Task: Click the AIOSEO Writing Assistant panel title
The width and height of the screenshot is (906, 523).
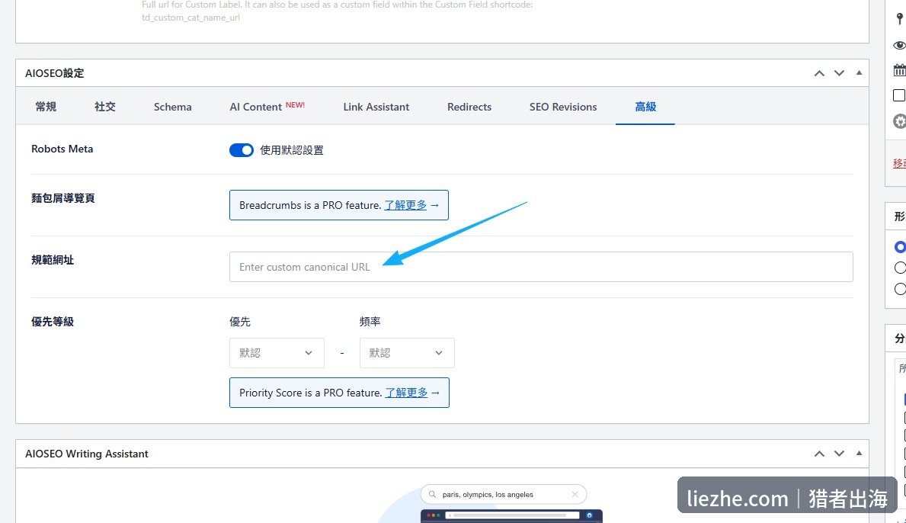Action: pyautogui.click(x=87, y=454)
